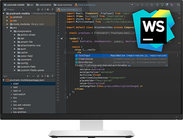Select the lint npm script

click(x=15, y=98)
